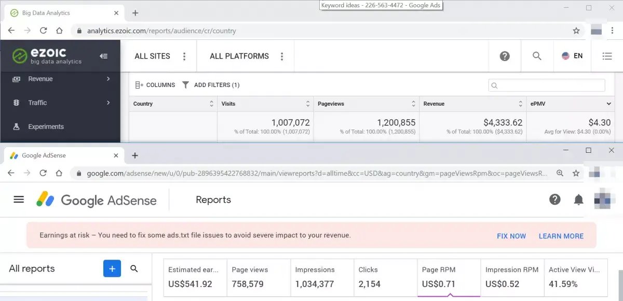The image size is (623, 301).
Task: Select the Page views metric
Action: (258, 277)
